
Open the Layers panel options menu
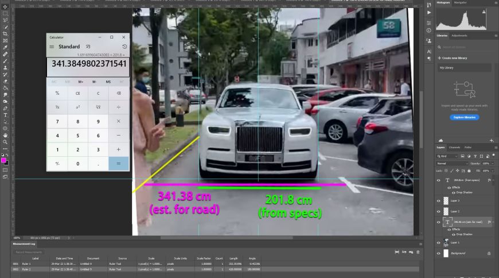coord(496,148)
